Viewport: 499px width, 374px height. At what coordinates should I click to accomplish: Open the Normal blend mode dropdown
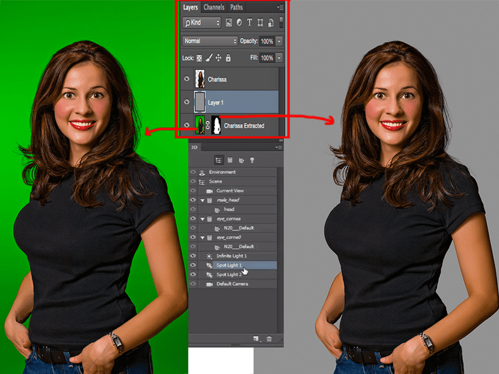pos(210,41)
